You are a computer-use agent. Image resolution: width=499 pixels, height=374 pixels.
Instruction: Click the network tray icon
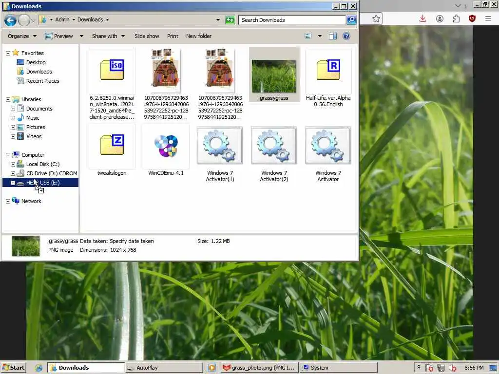pyautogui.click(x=441, y=368)
